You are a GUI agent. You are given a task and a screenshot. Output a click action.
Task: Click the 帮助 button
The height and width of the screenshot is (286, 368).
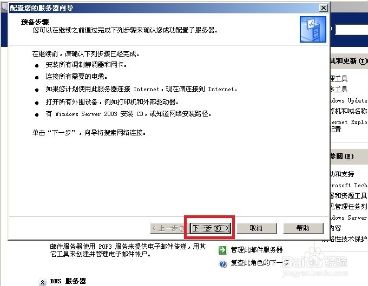tap(303, 228)
